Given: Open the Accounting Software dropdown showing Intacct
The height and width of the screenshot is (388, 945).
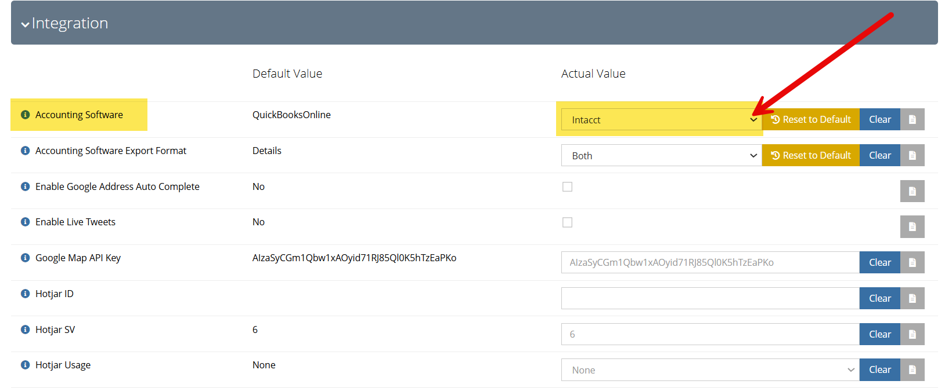Looking at the screenshot, I should click(x=661, y=119).
